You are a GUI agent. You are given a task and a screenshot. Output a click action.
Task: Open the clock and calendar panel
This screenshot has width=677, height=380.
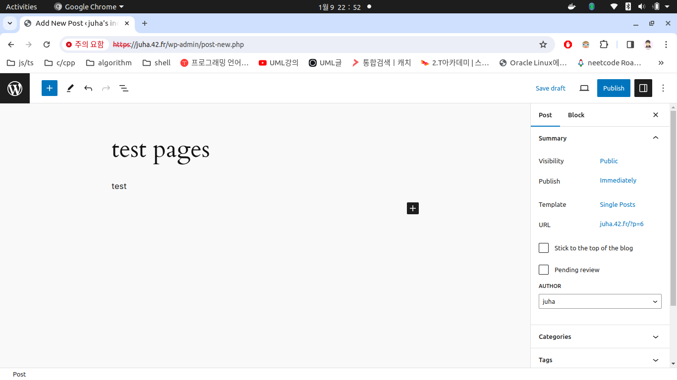click(339, 7)
